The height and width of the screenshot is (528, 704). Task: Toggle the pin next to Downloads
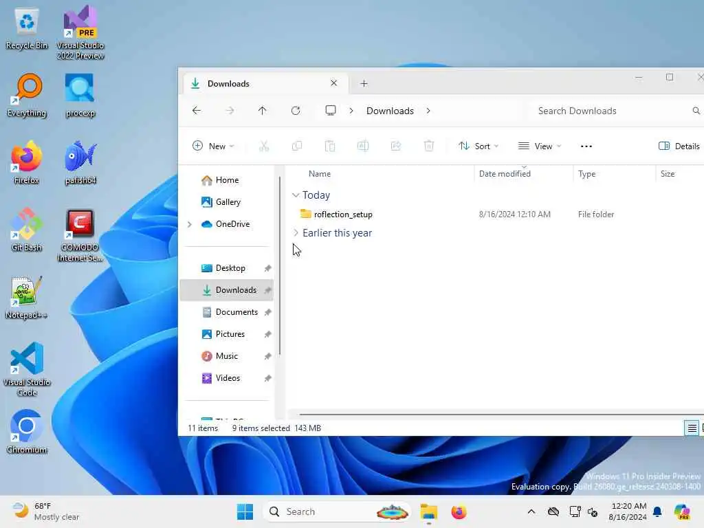point(267,290)
